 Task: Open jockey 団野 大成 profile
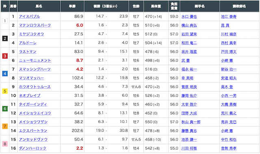click(189, 113)
